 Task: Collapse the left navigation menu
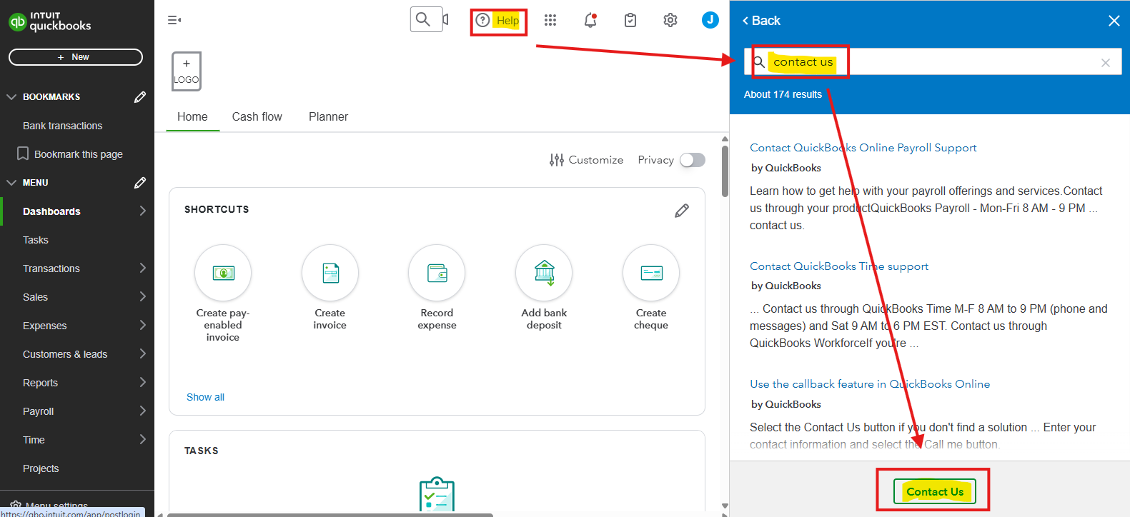click(174, 20)
